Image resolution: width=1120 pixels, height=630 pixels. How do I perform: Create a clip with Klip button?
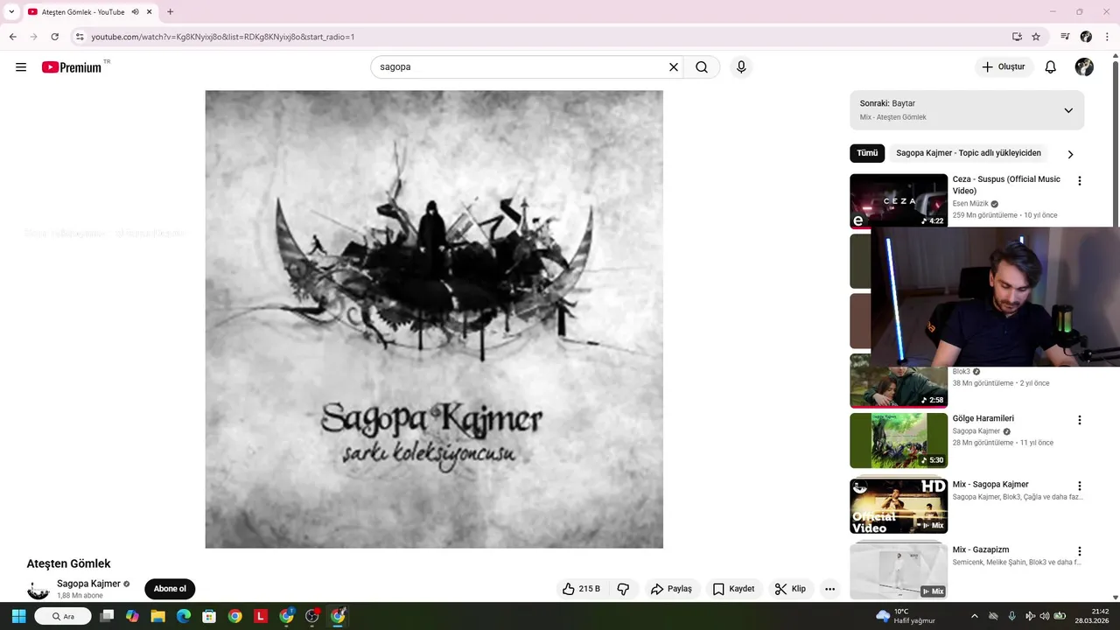(x=790, y=589)
